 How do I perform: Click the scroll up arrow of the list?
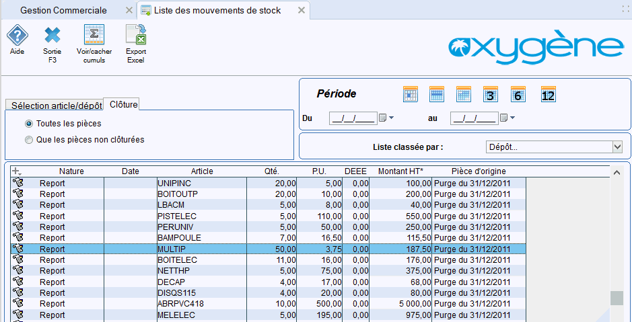point(617,172)
